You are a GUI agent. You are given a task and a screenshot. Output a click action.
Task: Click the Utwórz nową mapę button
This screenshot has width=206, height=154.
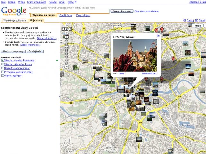click(x=13, y=51)
